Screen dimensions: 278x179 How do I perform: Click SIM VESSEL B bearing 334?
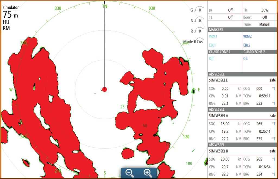259,174
